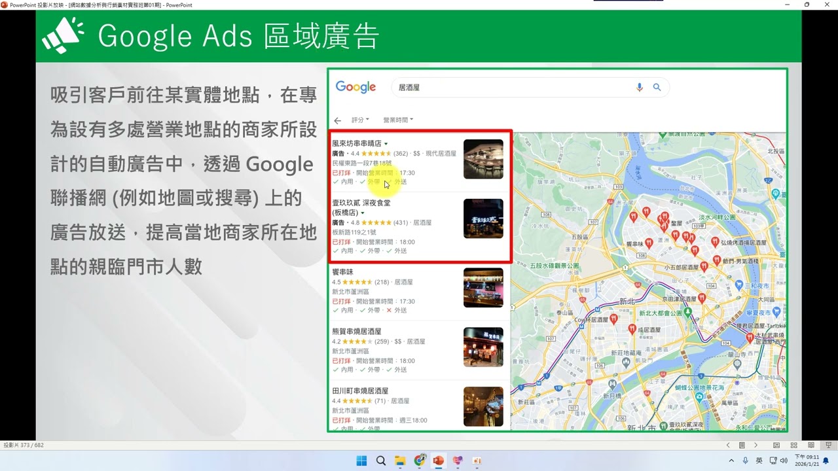Show hidden system tray icons
The height and width of the screenshot is (471, 838).
pos(732,461)
